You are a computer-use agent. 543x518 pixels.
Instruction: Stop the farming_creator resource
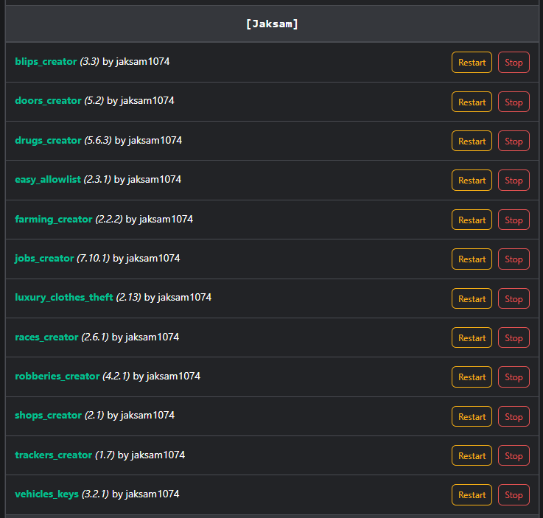point(514,220)
